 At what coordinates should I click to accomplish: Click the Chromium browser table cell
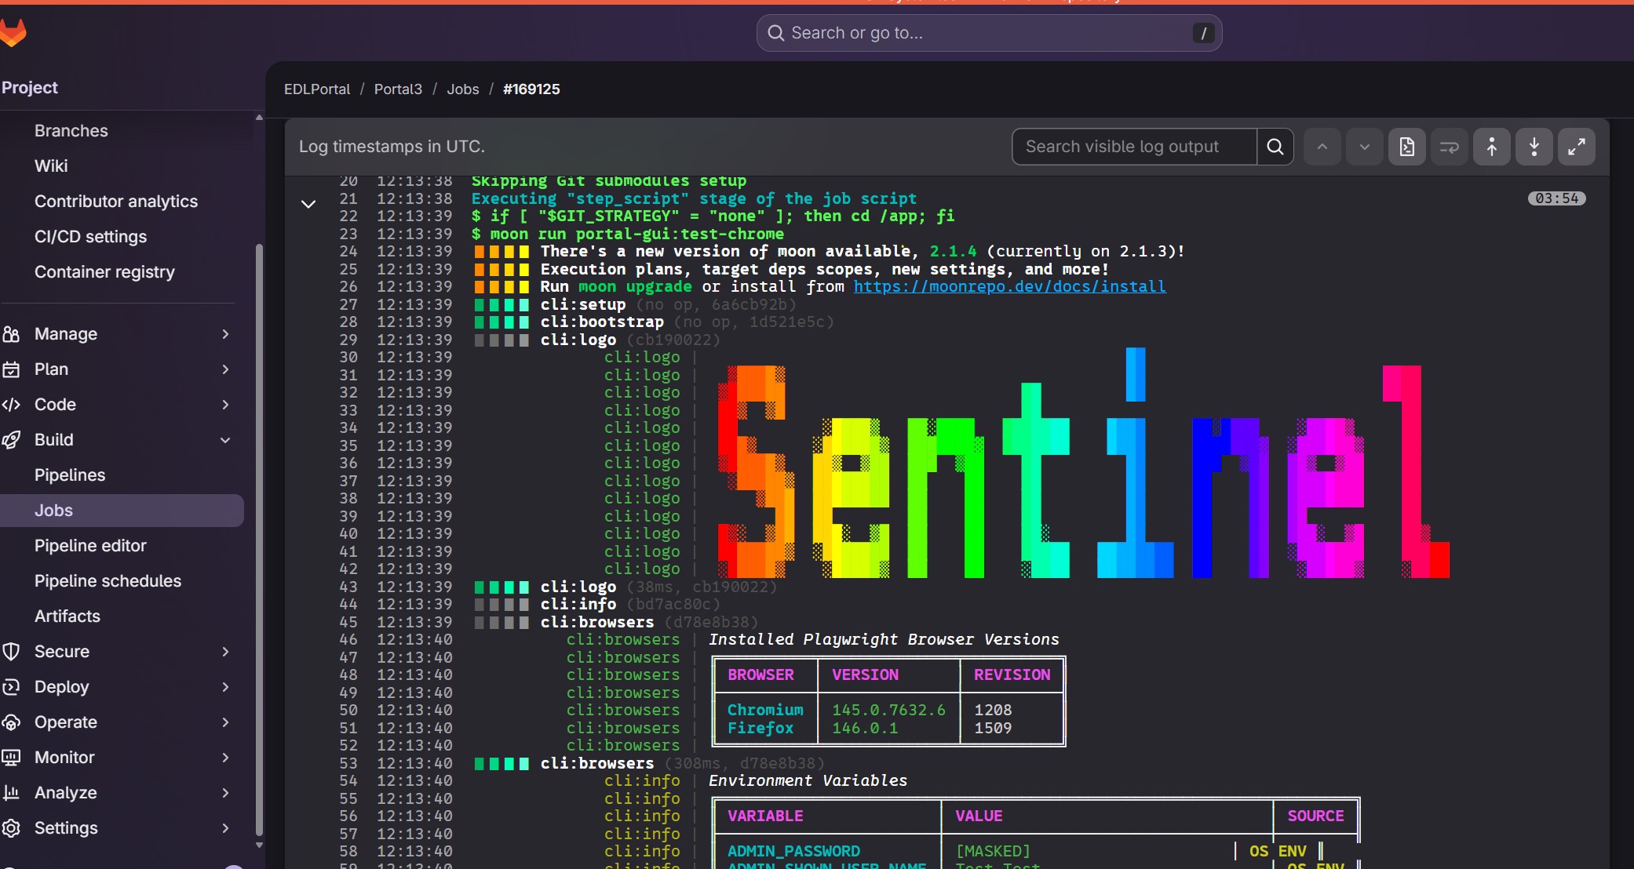(x=765, y=710)
